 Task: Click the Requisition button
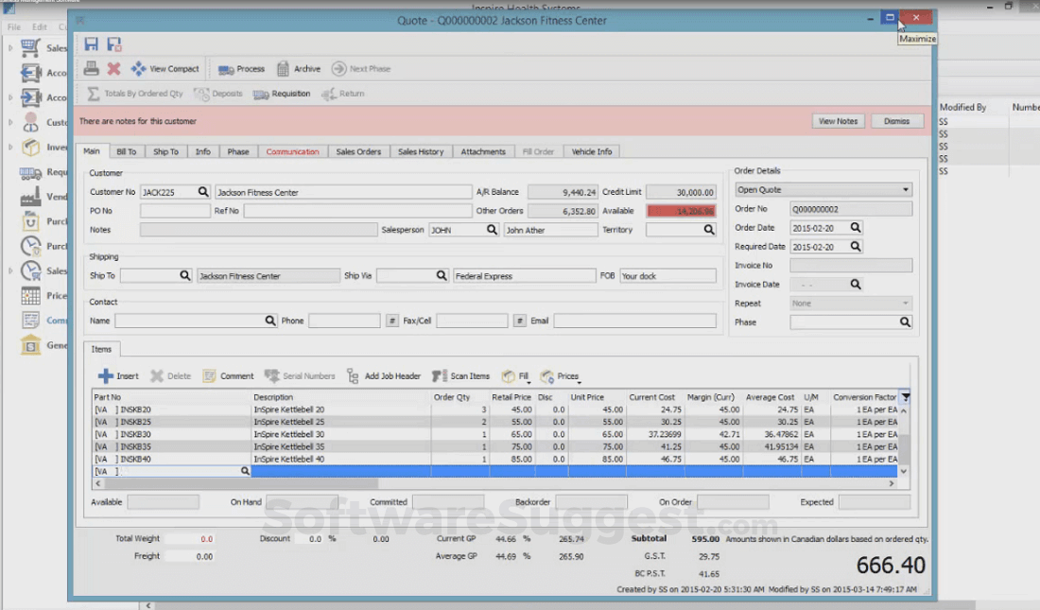[x=282, y=94]
